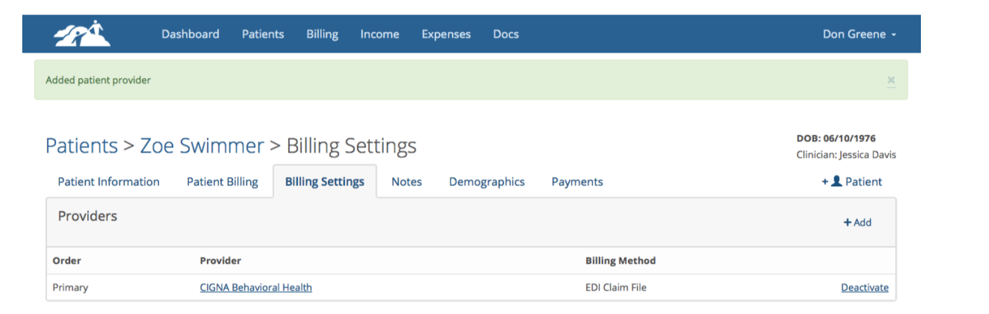Viewport: 989px width, 314px height.
Task: Switch to the Patient Information tab
Action: click(x=109, y=182)
